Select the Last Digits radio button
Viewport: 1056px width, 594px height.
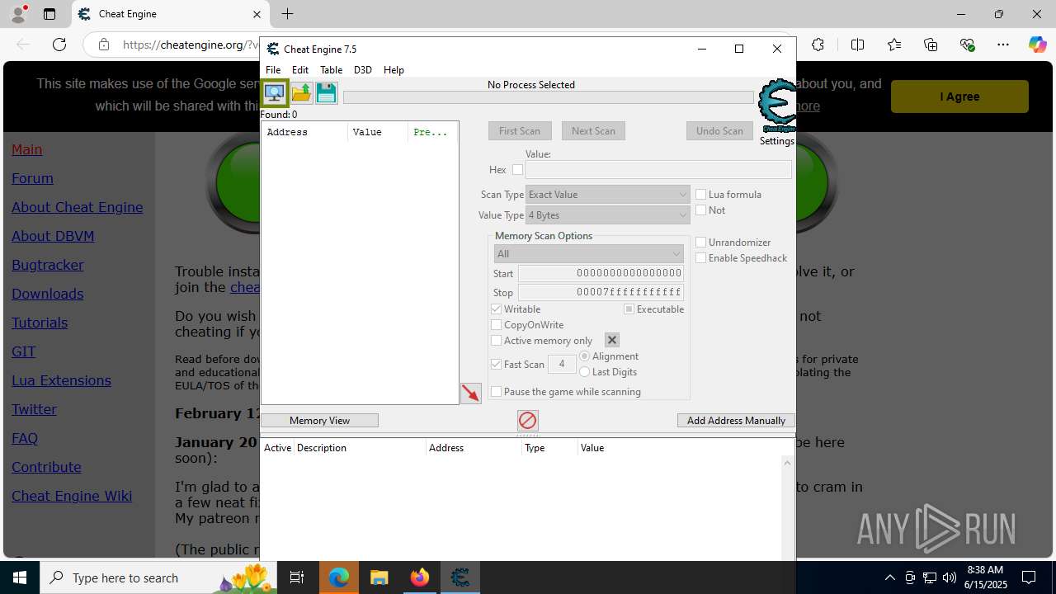(x=585, y=372)
